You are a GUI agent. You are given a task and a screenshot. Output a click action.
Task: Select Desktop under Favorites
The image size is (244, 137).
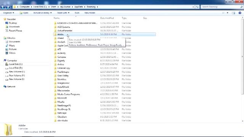pyautogui.click(x=13, y=23)
